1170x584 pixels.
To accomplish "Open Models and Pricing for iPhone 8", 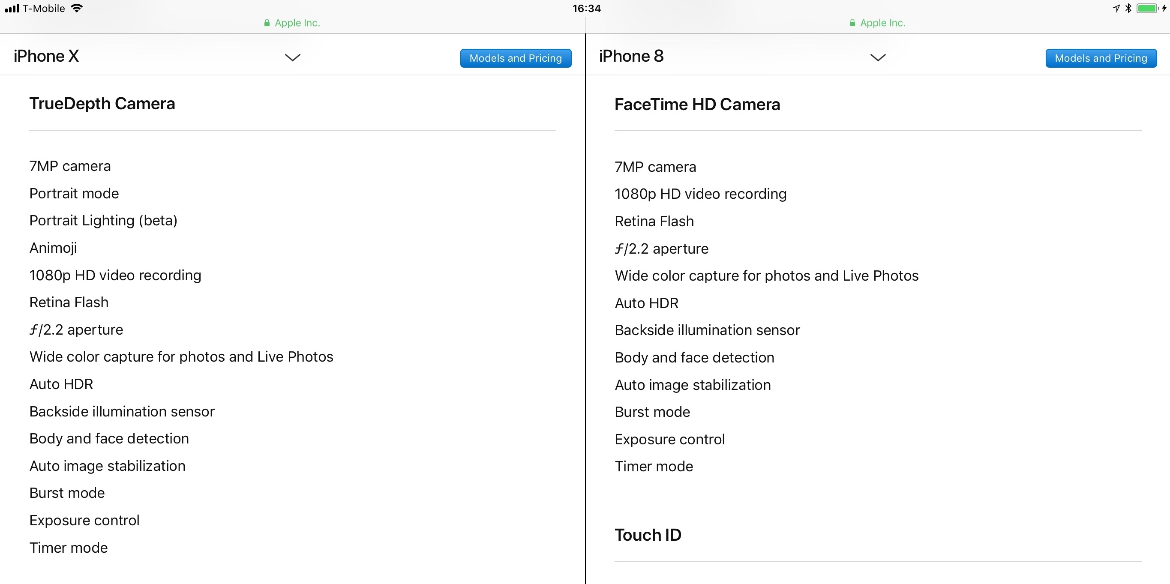I will tap(1101, 58).
